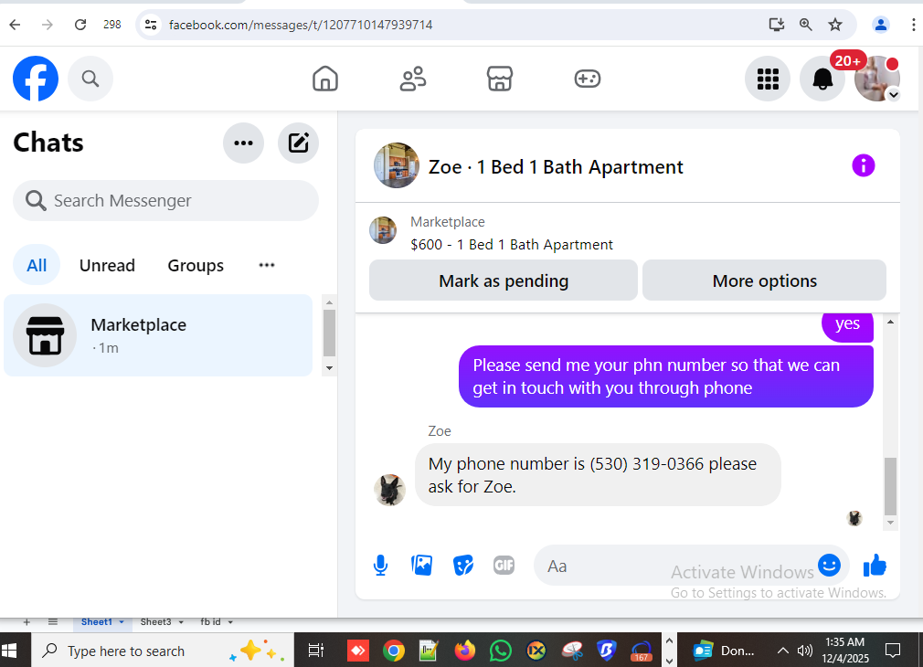This screenshot has width=923, height=667.
Task: Click Mark as pending button
Action: 504,281
